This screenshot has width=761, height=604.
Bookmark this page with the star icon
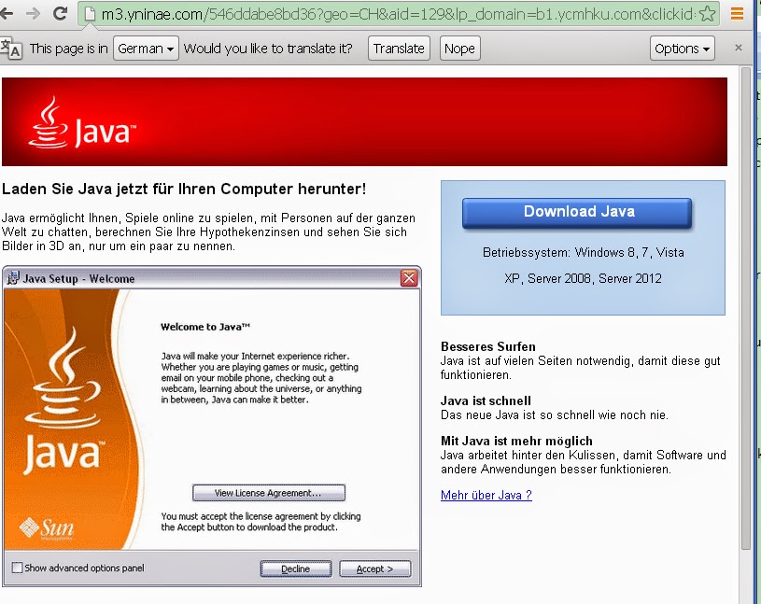pos(708,14)
